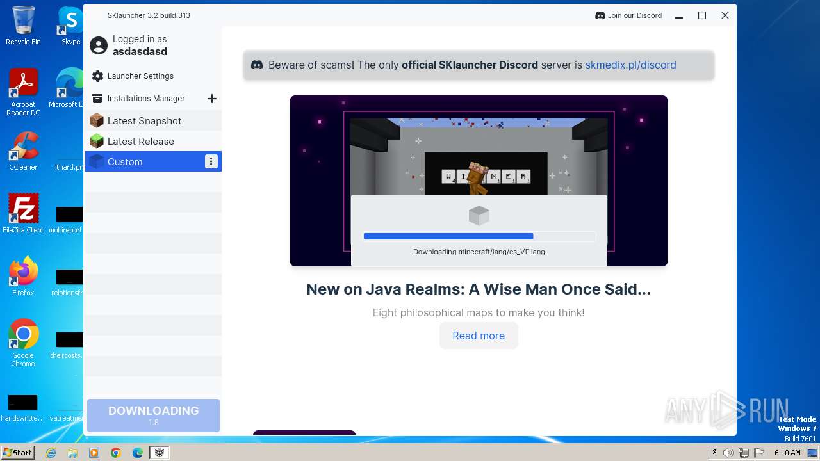Open Edge from the taskbar
The image size is (820, 461).
[138, 453]
